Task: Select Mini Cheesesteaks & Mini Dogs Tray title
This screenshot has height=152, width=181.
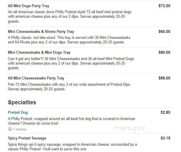Action: pos(39,53)
